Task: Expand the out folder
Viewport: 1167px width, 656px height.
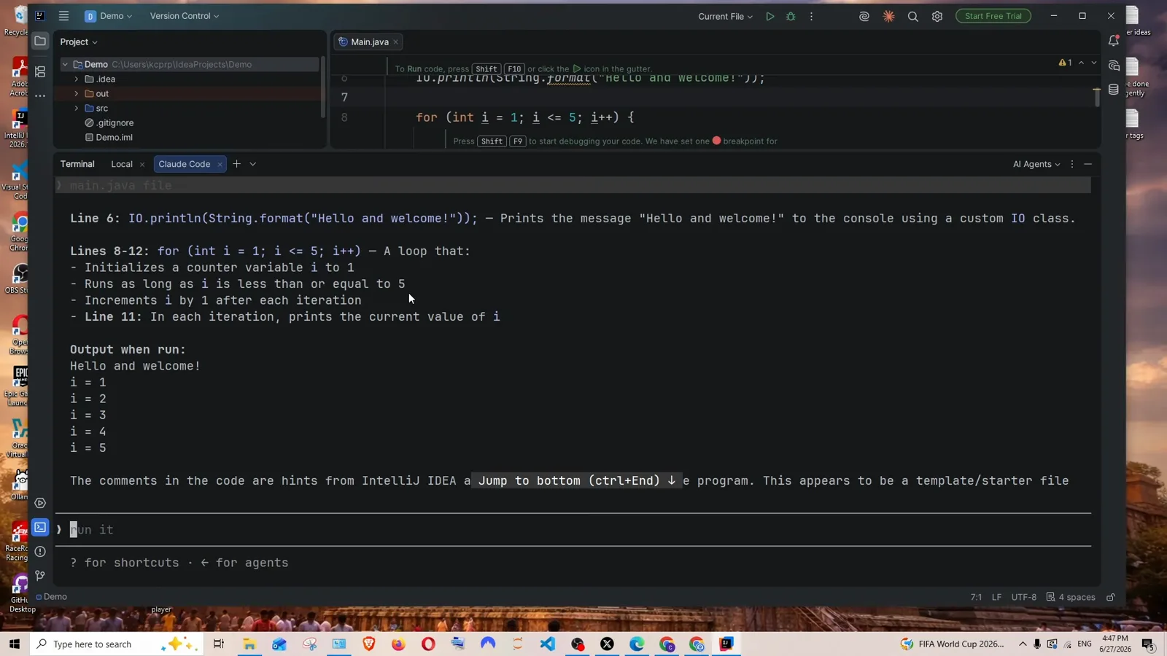Action: coord(77,93)
